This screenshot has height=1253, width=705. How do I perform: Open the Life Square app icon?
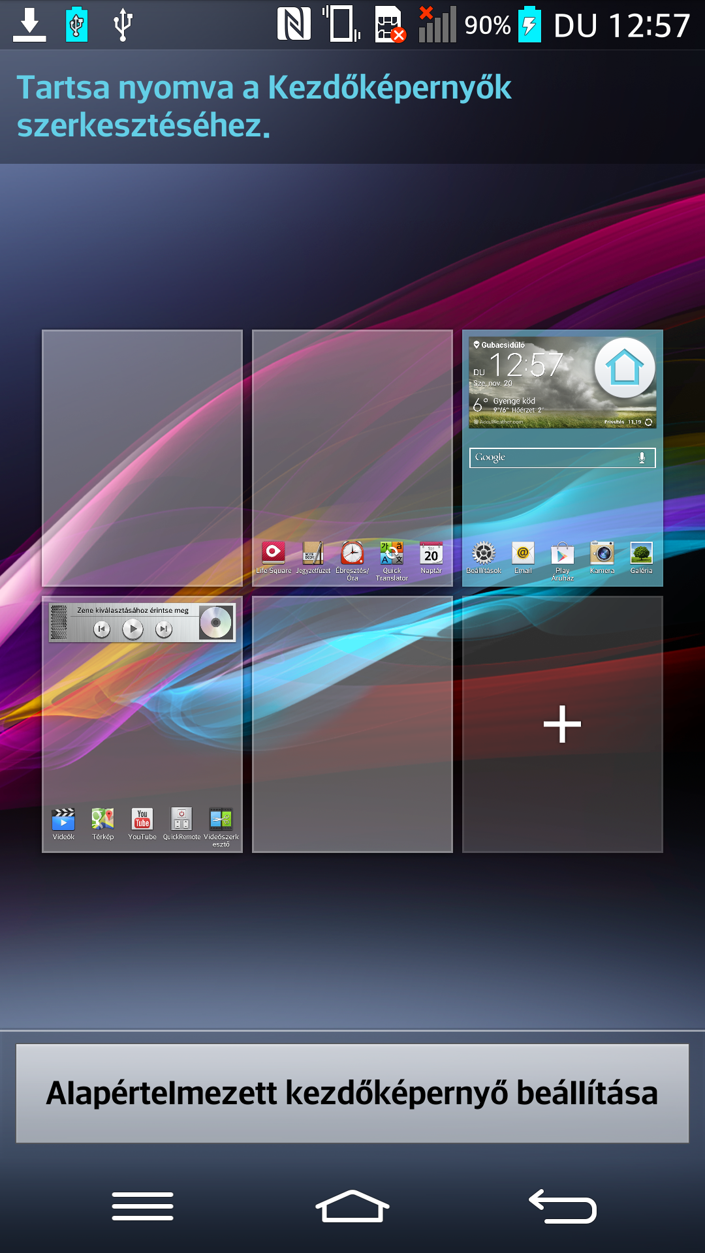coord(274,553)
